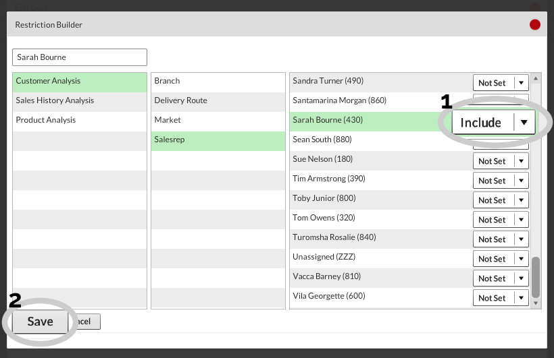Open the Not Set dropdown for Unassigned (ZZZ)

(x=501, y=259)
